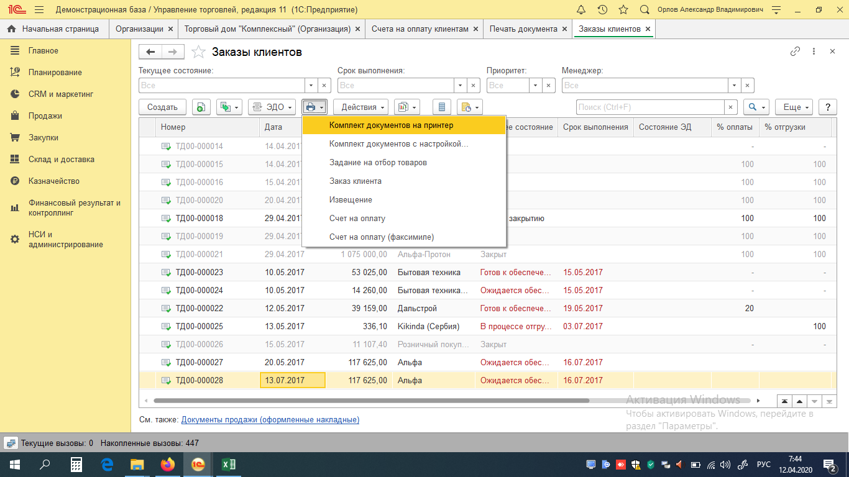Image resolution: width=849 pixels, height=477 pixels.
Task: Open the ЭДО dropdown button
Action: click(271, 107)
